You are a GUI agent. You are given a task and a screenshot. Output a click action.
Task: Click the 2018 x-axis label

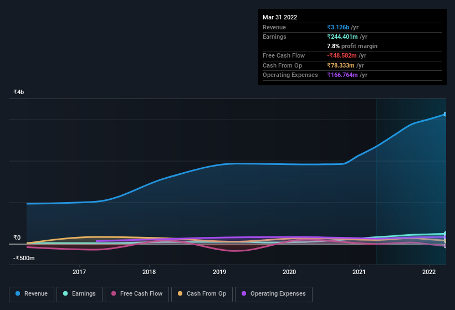(x=149, y=272)
